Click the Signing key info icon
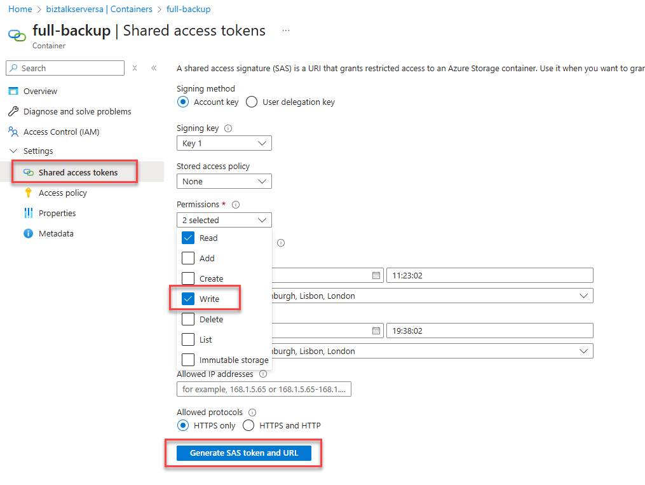This screenshot has height=485, width=645. [228, 128]
